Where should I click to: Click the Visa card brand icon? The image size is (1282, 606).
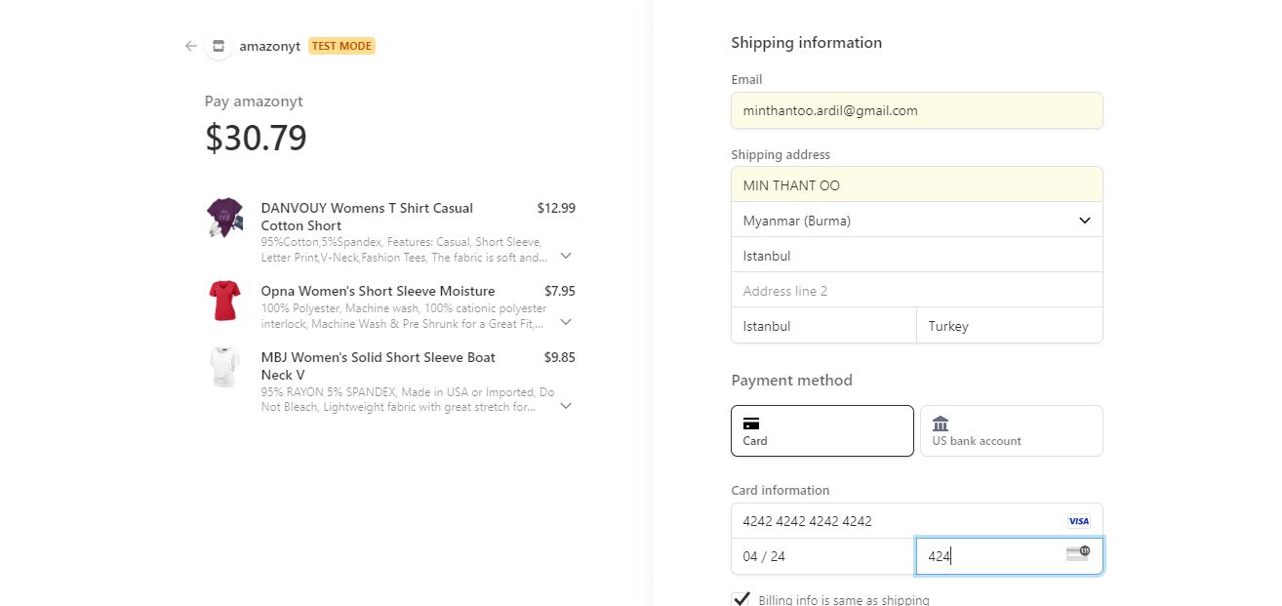pyautogui.click(x=1078, y=521)
